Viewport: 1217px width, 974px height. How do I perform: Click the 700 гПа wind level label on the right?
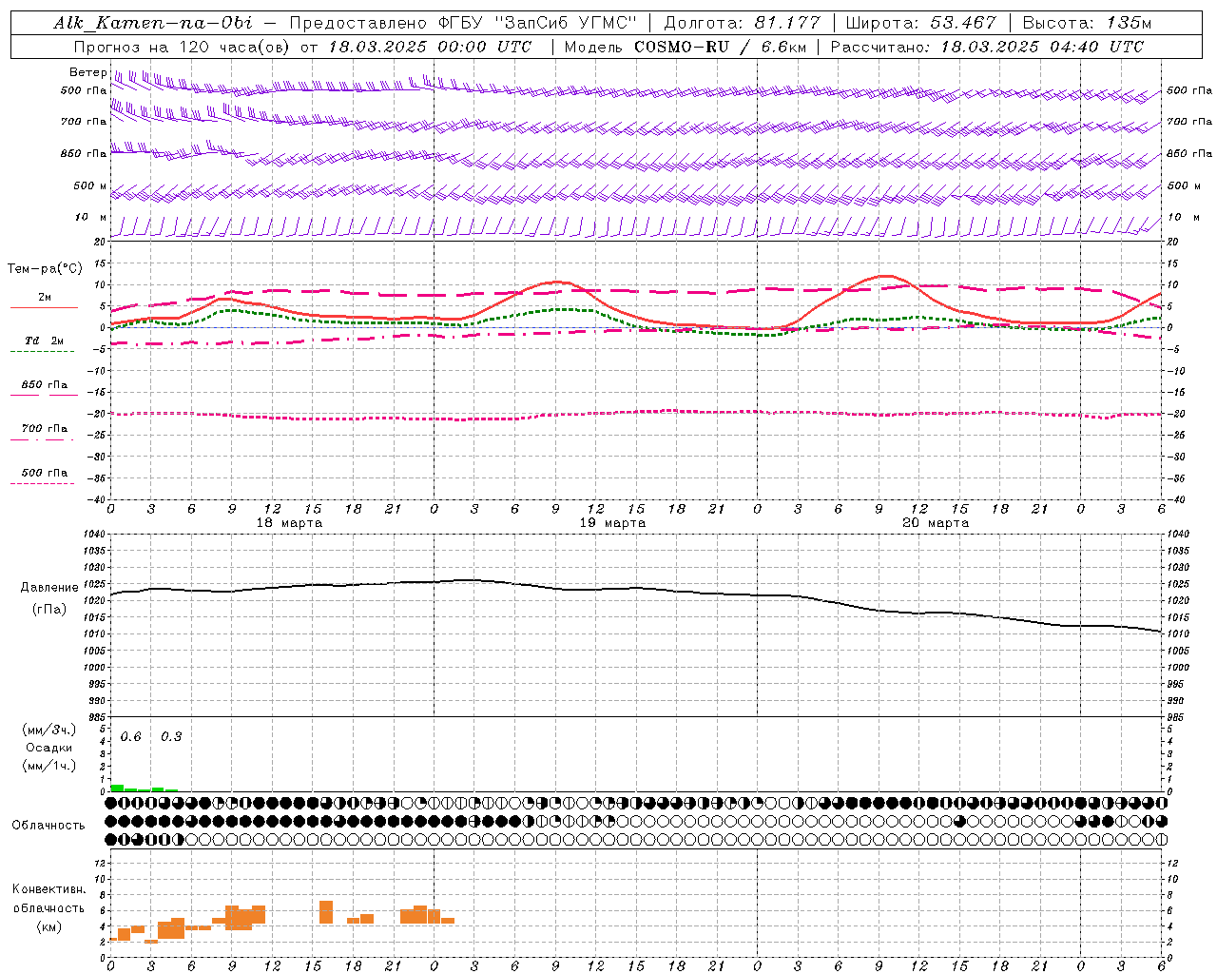click(1189, 122)
